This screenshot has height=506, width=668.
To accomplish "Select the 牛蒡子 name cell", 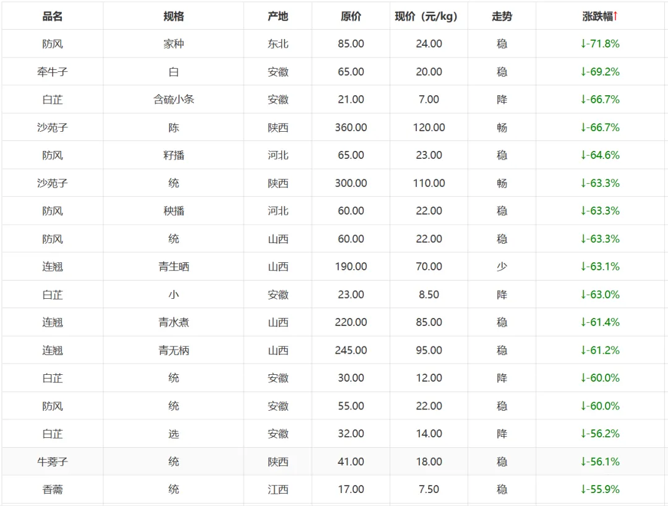I will (x=53, y=461).
